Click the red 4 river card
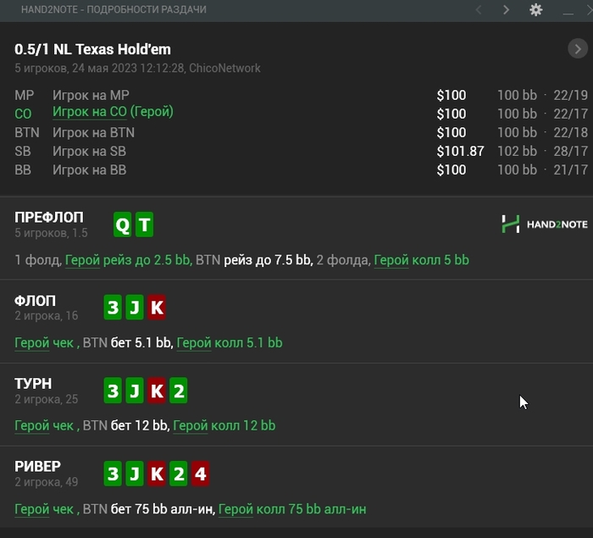Viewport: 593px width, 538px height. 201,474
